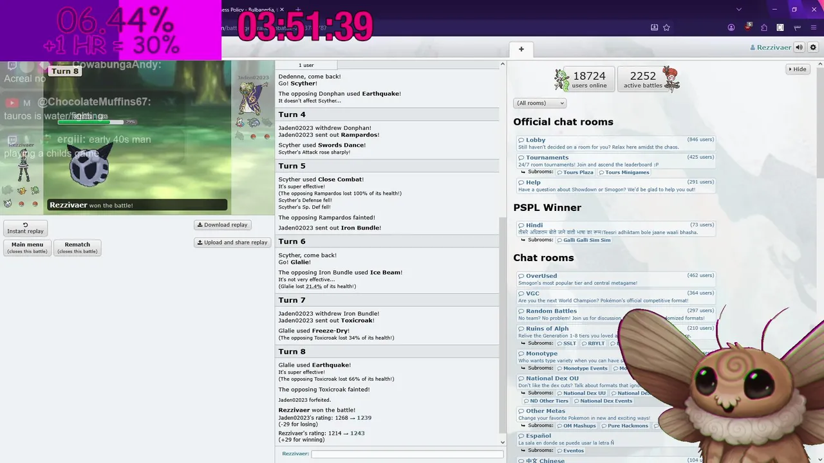This screenshot has width=824, height=463.
Task: Click the Download replay button
Action: [223, 225]
